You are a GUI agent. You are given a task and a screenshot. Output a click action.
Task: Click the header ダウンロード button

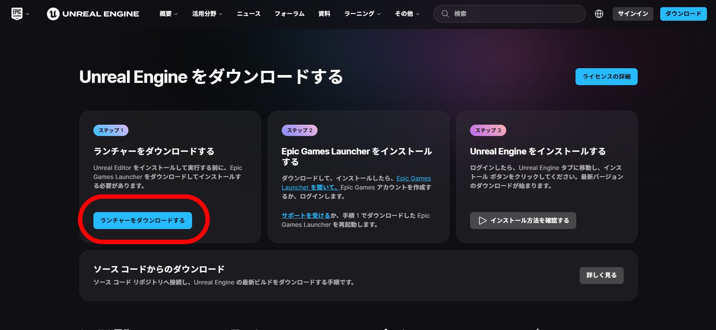tap(683, 14)
